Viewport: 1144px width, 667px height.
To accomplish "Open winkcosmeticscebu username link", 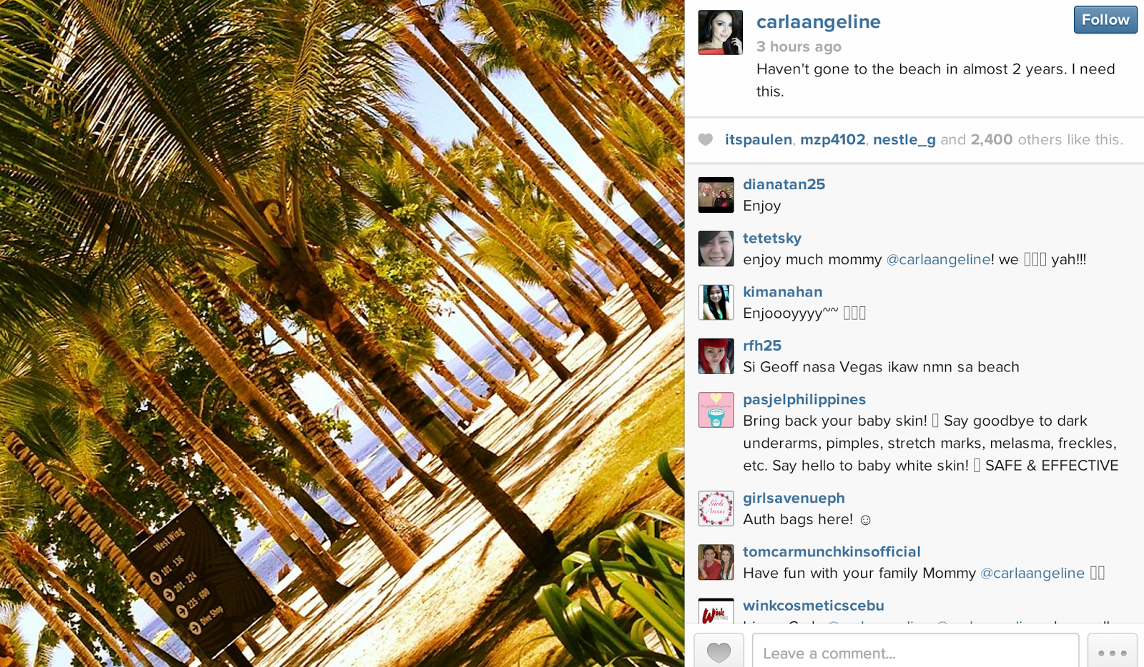I will coord(814,606).
